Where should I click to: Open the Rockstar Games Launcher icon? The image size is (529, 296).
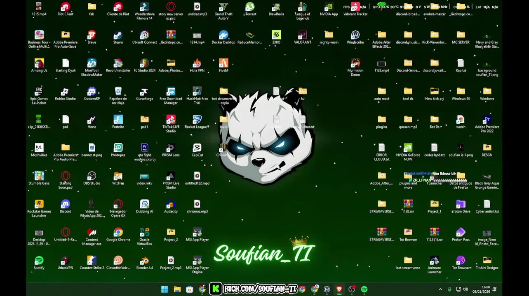point(39,208)
